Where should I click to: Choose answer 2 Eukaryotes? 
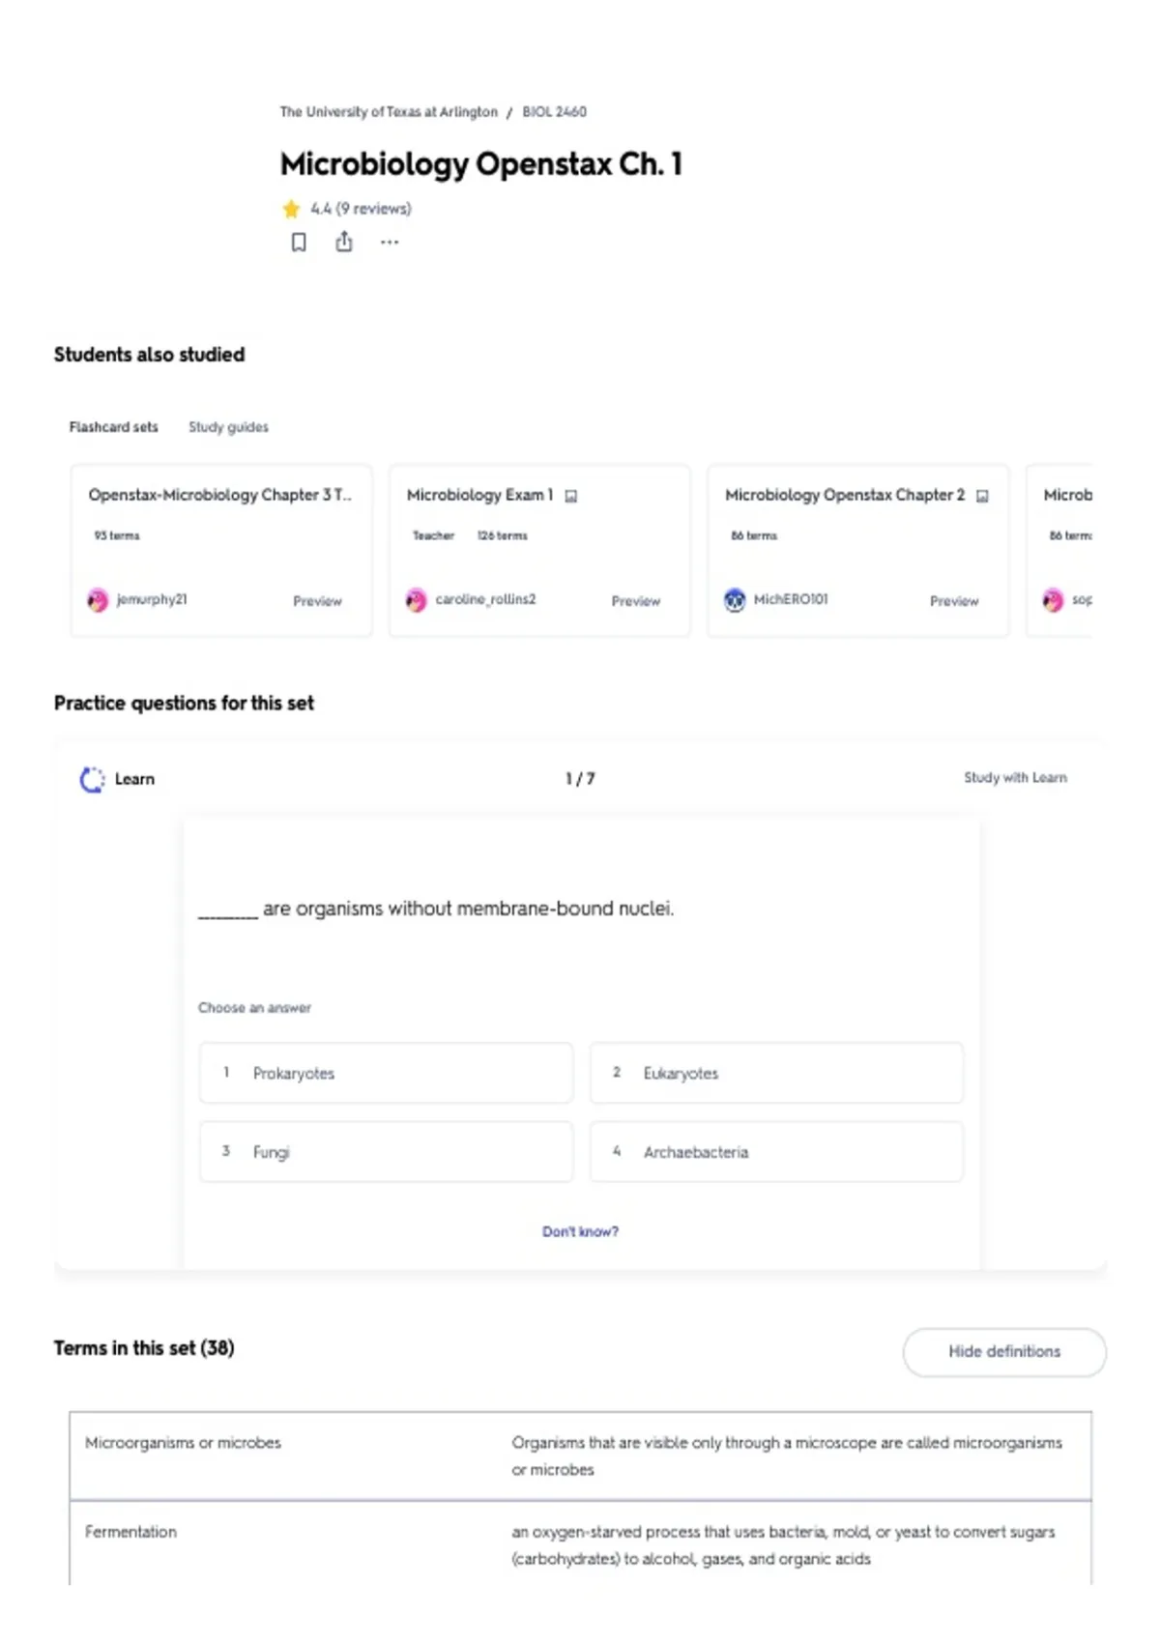pos(776,1073)
